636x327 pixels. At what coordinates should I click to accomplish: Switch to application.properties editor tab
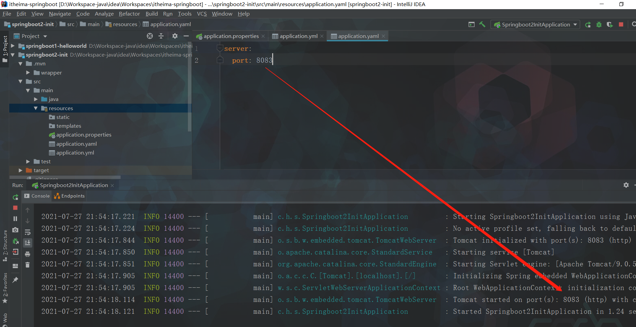(230, 36)
